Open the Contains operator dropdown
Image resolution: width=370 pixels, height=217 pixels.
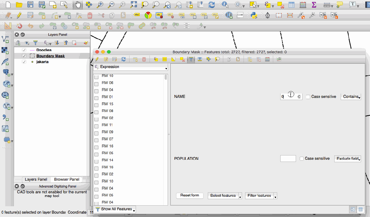[x=351, y=97]
